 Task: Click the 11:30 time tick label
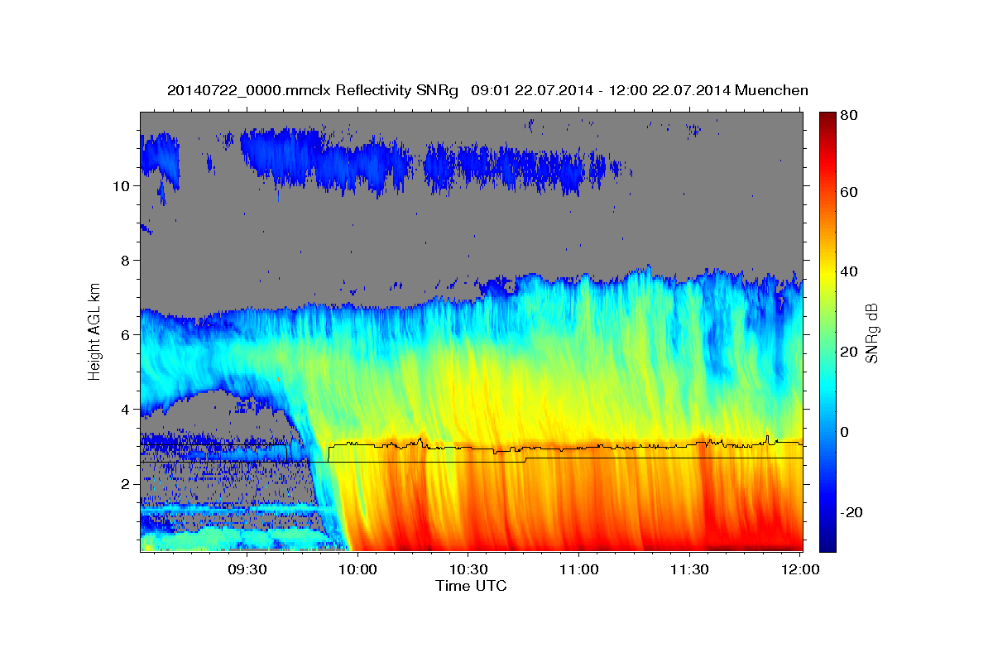pos(690,569)
